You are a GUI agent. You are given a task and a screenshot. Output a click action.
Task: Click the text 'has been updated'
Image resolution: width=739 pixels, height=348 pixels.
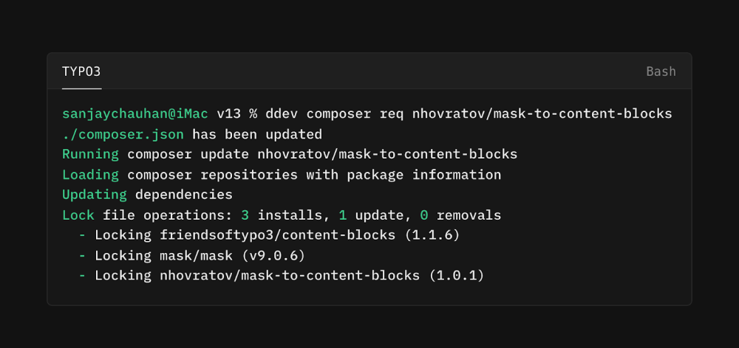coord(257,134)
